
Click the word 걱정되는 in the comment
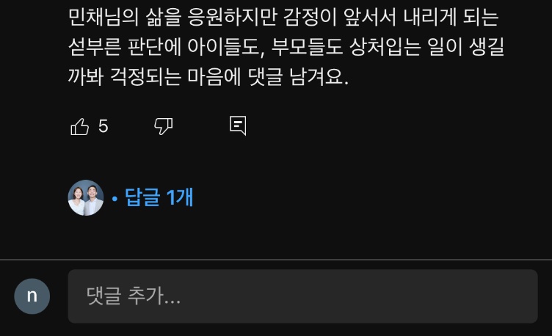[145, 77]
